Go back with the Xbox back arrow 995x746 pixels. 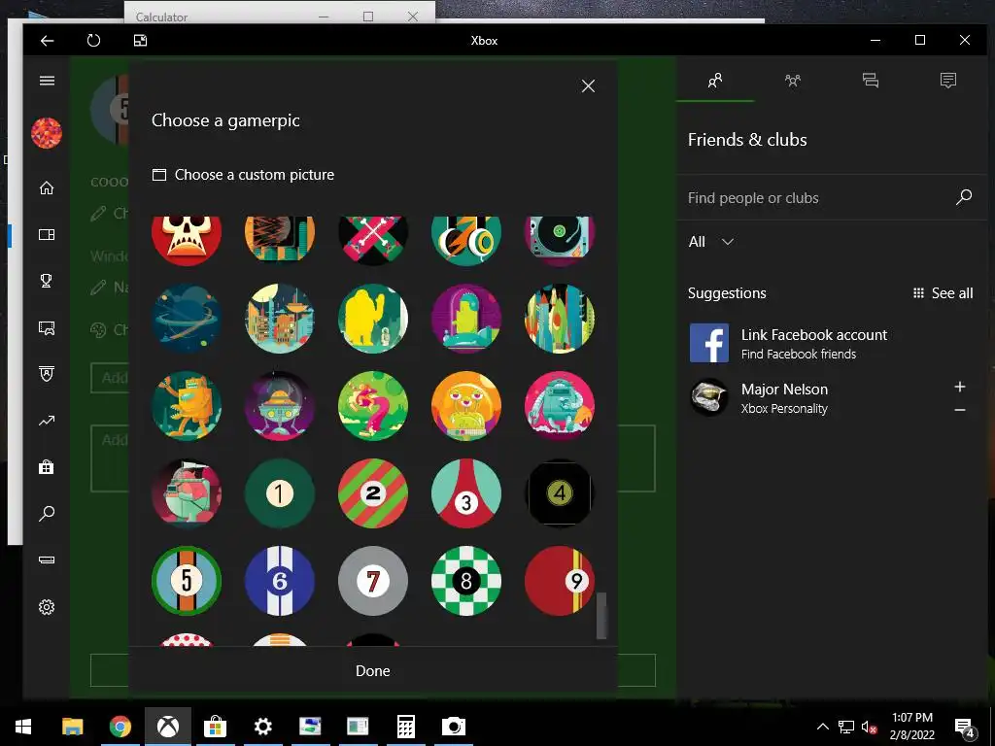[x=47, y=41]
